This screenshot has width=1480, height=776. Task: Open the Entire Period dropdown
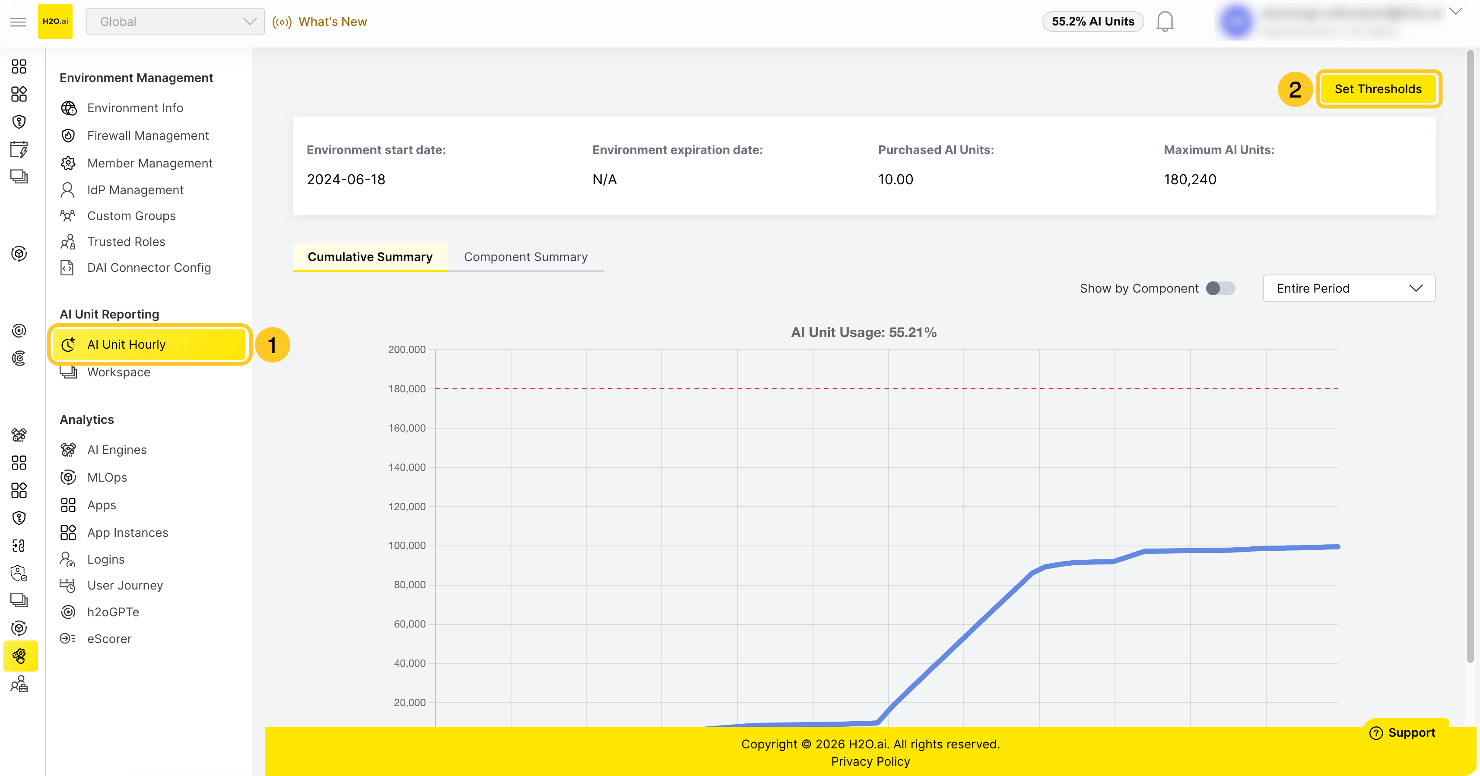(1348, 288)
